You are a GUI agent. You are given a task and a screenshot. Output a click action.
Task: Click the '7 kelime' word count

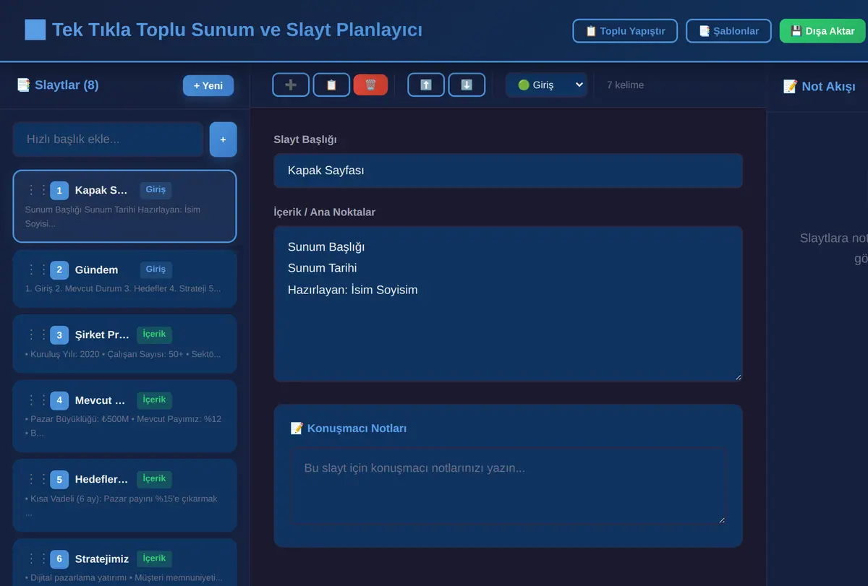(625, 85)
